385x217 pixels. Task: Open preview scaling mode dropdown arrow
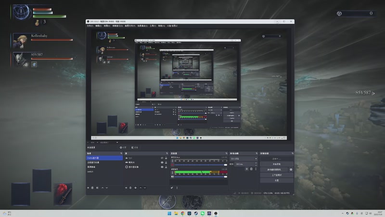click(117, 142)
